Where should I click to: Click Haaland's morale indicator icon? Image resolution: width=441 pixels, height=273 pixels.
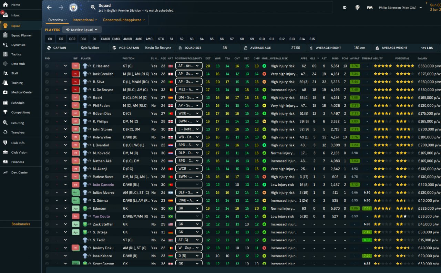point(264,66)
